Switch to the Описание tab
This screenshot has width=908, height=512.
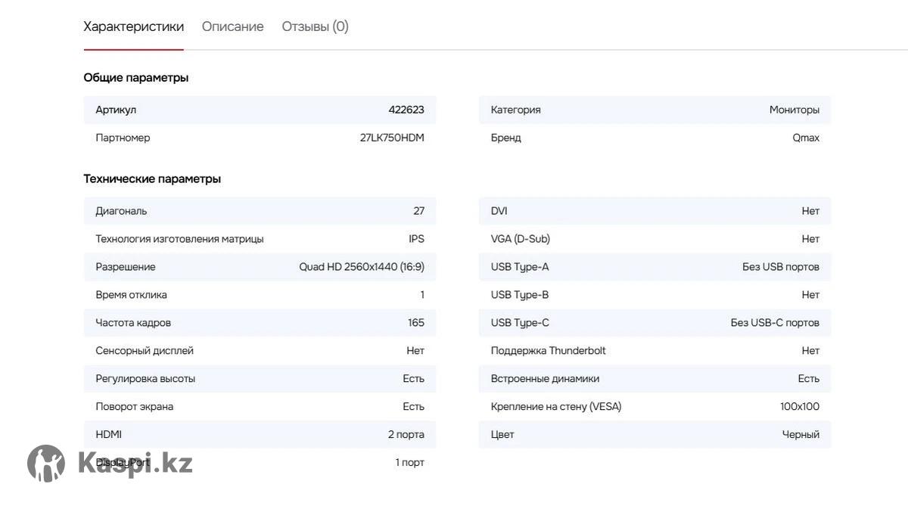click(x=232, y=26)
